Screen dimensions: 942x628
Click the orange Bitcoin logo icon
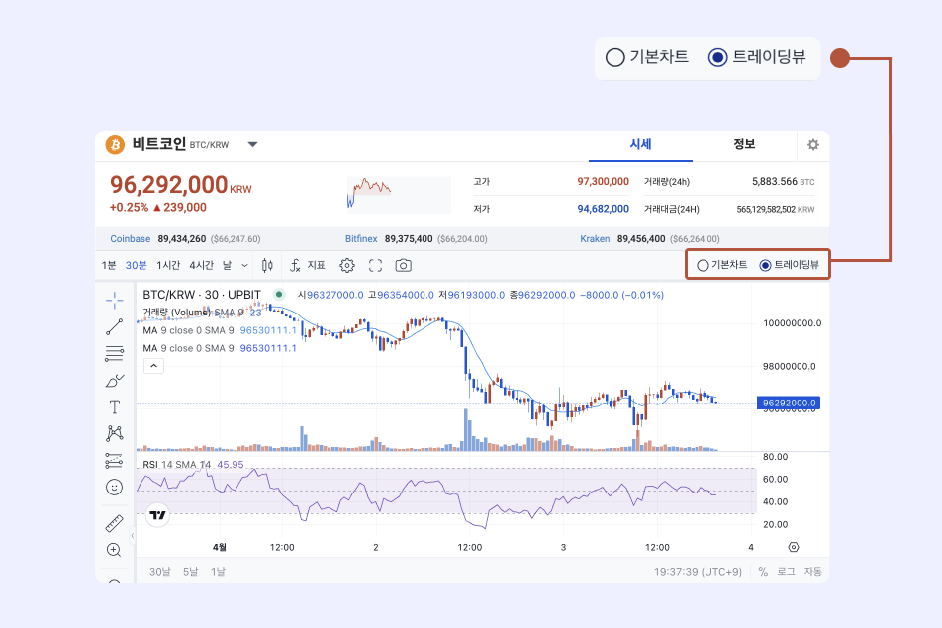click(115, 144)
